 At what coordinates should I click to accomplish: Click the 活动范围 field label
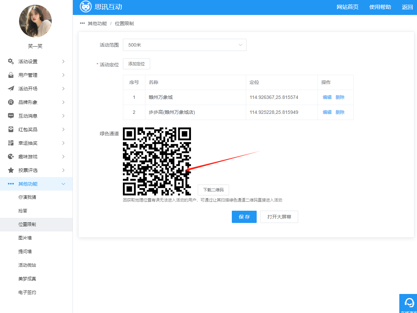pos(109,45)
